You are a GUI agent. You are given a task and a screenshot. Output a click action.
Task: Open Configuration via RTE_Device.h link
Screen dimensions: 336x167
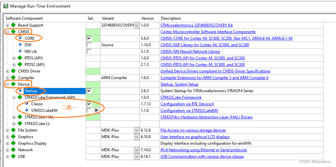coord(187,104)
